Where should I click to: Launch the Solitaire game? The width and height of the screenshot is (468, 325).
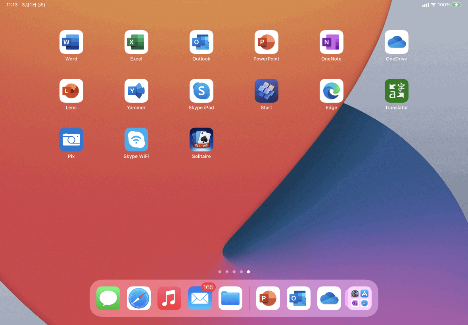coord(201,140)
